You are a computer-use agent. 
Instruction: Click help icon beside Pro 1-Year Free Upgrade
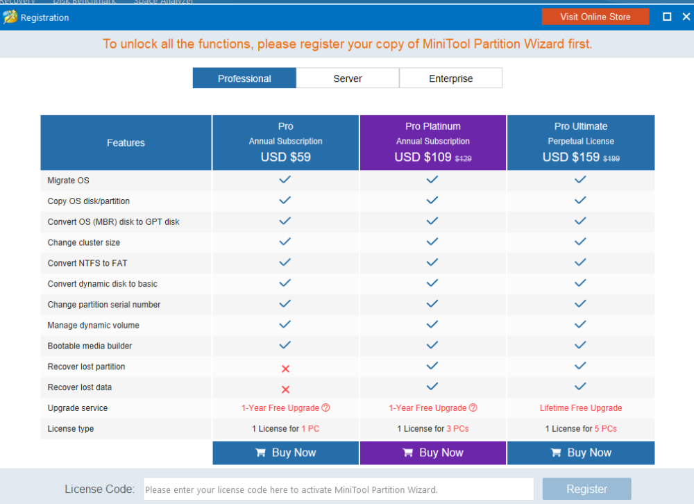[325, 408]
